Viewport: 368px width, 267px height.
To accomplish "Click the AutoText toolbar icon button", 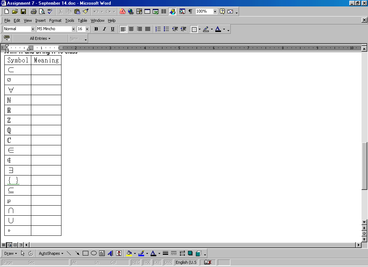I will click(x=7, y=38).
